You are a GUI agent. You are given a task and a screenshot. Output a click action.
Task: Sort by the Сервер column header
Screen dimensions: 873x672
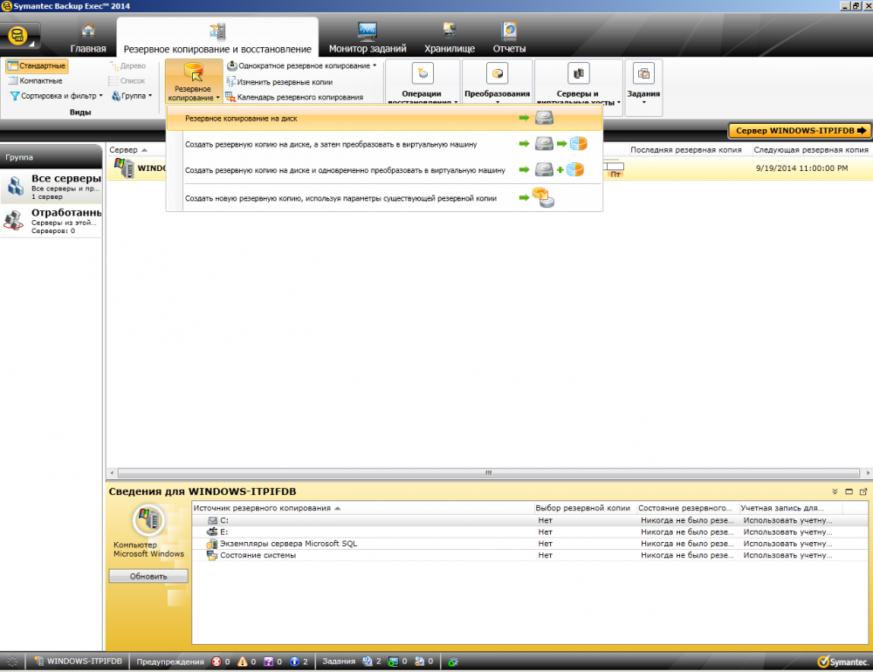tap(128, 150)
